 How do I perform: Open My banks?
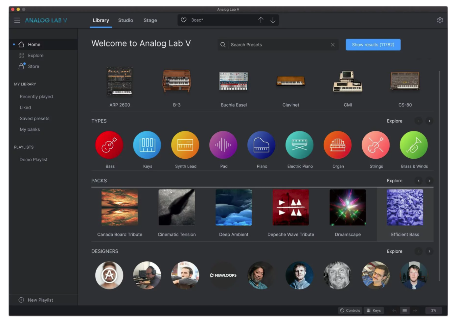click(30, 129)
